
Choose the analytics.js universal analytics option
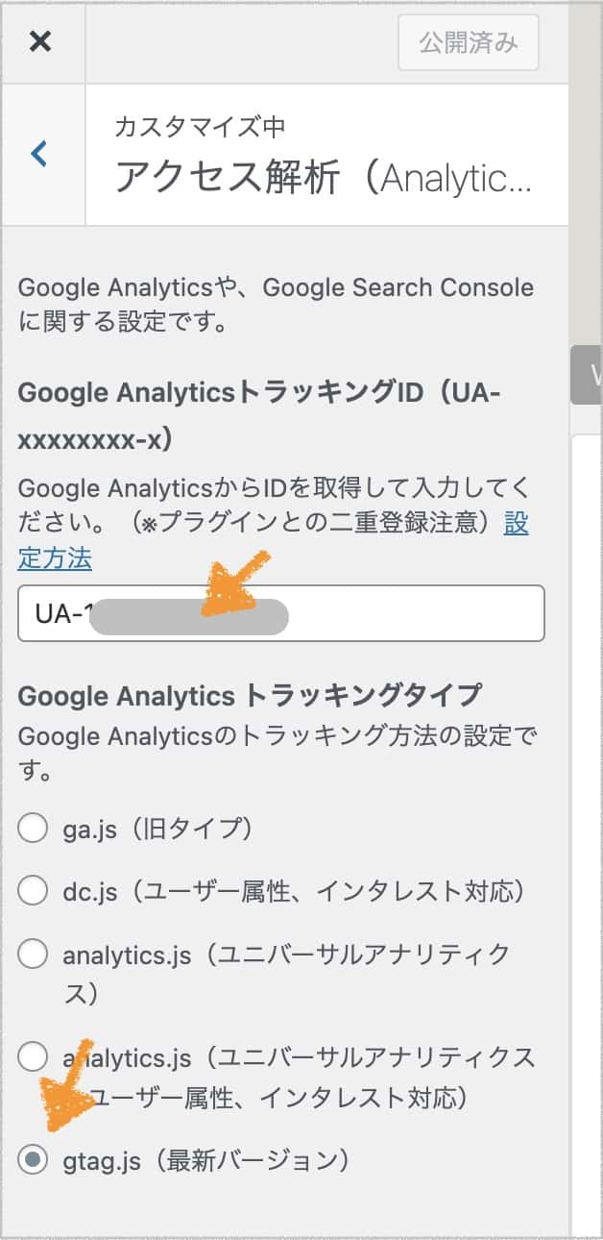click(33, 955)
